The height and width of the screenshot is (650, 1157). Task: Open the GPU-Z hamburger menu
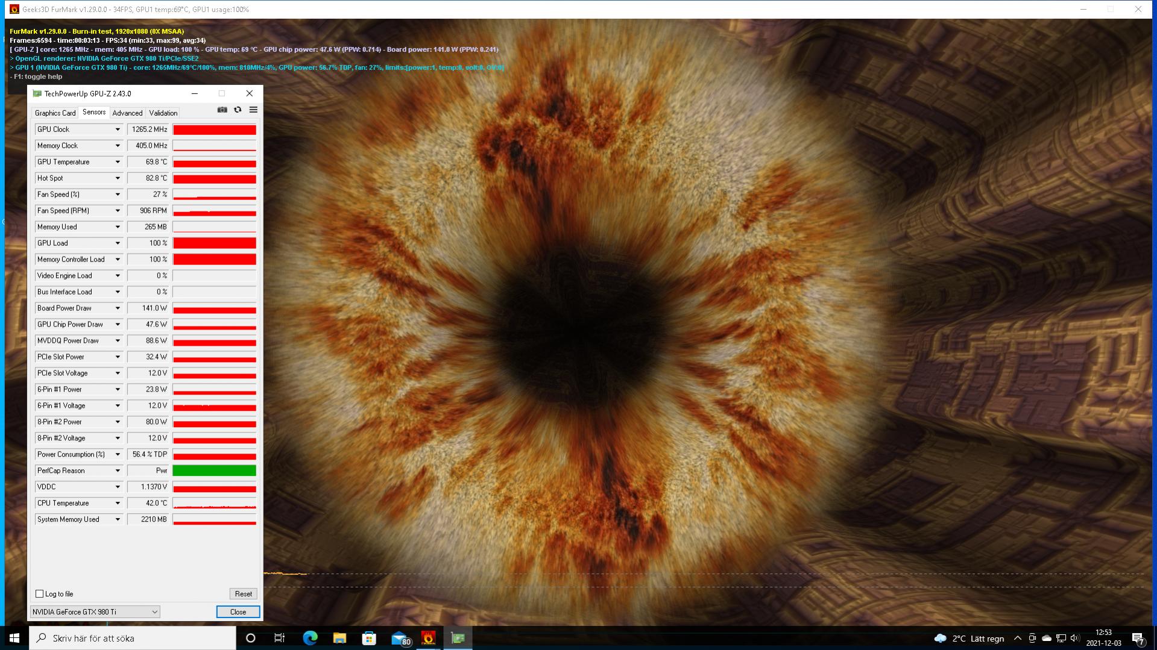point(253,110)
